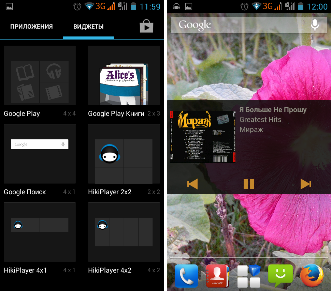Choose the HikiPlayer 4x1 widget preview
Viewport: 331px width, 291px height.
click(40, 232)
